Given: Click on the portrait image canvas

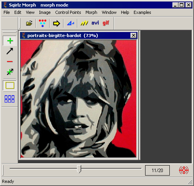Looking at the screenshot, I should (79, 99).
